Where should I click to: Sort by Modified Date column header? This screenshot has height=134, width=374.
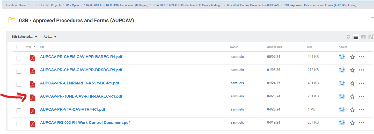point(274,47)
